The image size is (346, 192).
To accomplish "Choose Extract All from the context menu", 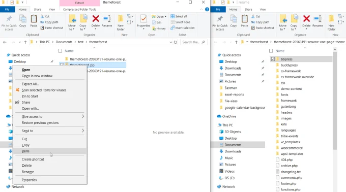I will click(50, 84).
